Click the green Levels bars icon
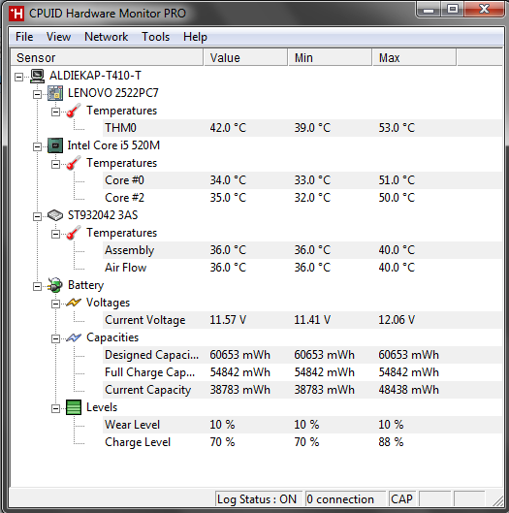Viewport: 509px width, 513px height. coord(74,407)
